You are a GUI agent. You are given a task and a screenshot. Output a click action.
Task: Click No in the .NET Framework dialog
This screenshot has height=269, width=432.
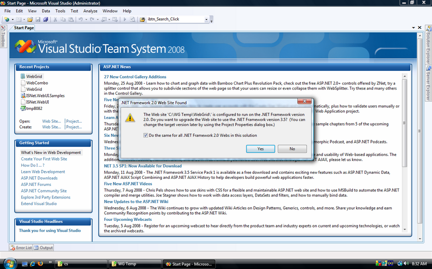292,149
